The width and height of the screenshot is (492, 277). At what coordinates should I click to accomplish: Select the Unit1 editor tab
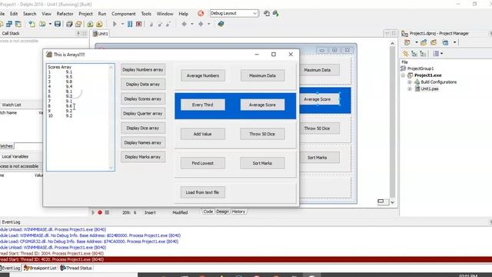(x=101, y=34)
